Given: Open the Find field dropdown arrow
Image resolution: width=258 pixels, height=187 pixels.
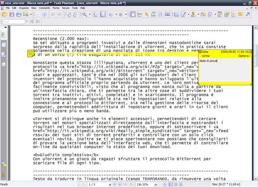Looking at the screenshot, I should [27, 22].
